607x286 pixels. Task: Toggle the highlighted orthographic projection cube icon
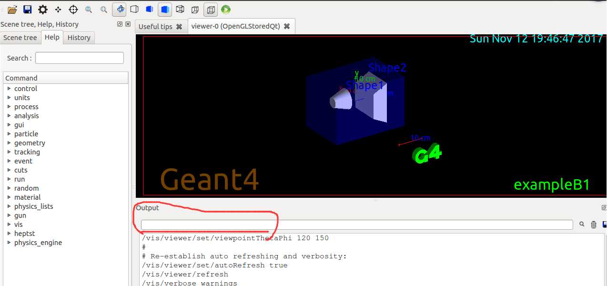pyautogui.click(x=211, y=9)
